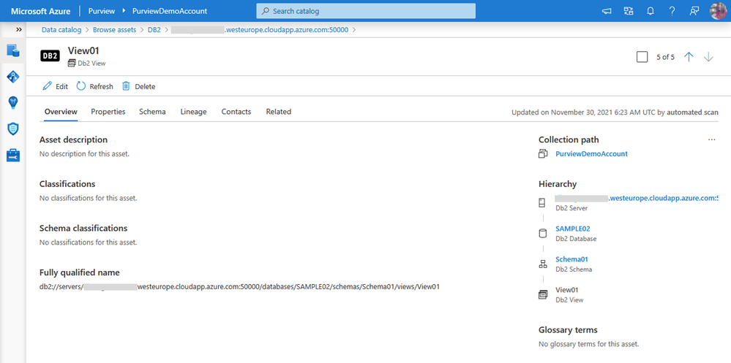731x363 pixels.
Task: Switch to the Properties tab
Action: tap(108, 112)
